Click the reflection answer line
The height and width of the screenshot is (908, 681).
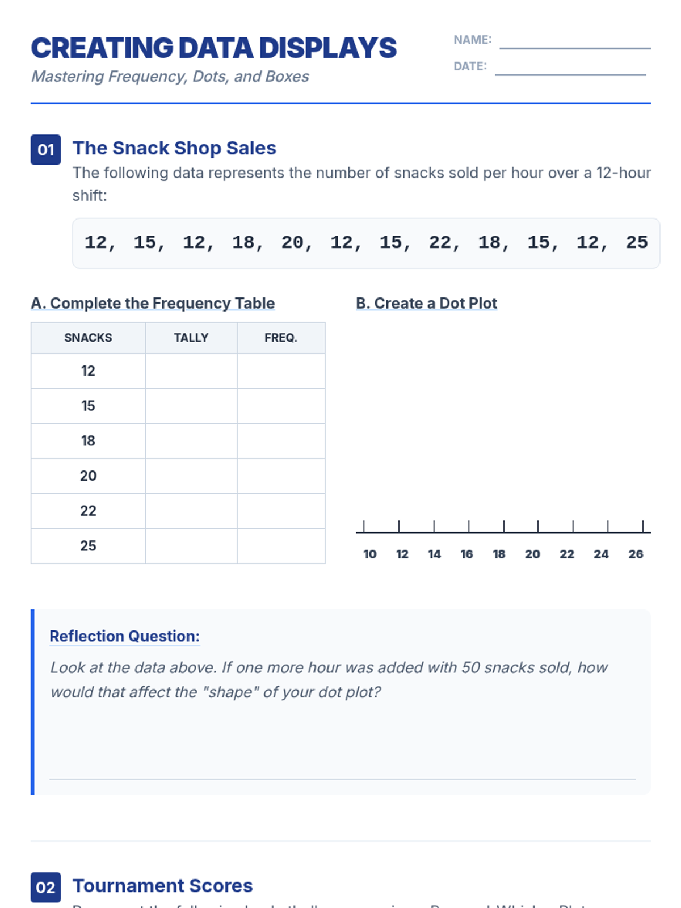(x=342, y=779)
